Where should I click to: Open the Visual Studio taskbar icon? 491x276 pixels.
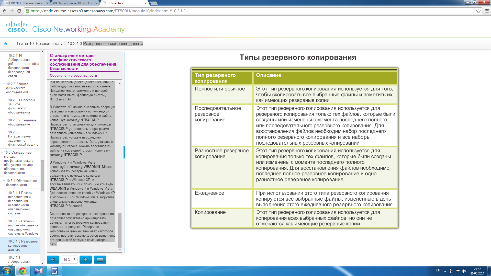[x=39, y=271]
